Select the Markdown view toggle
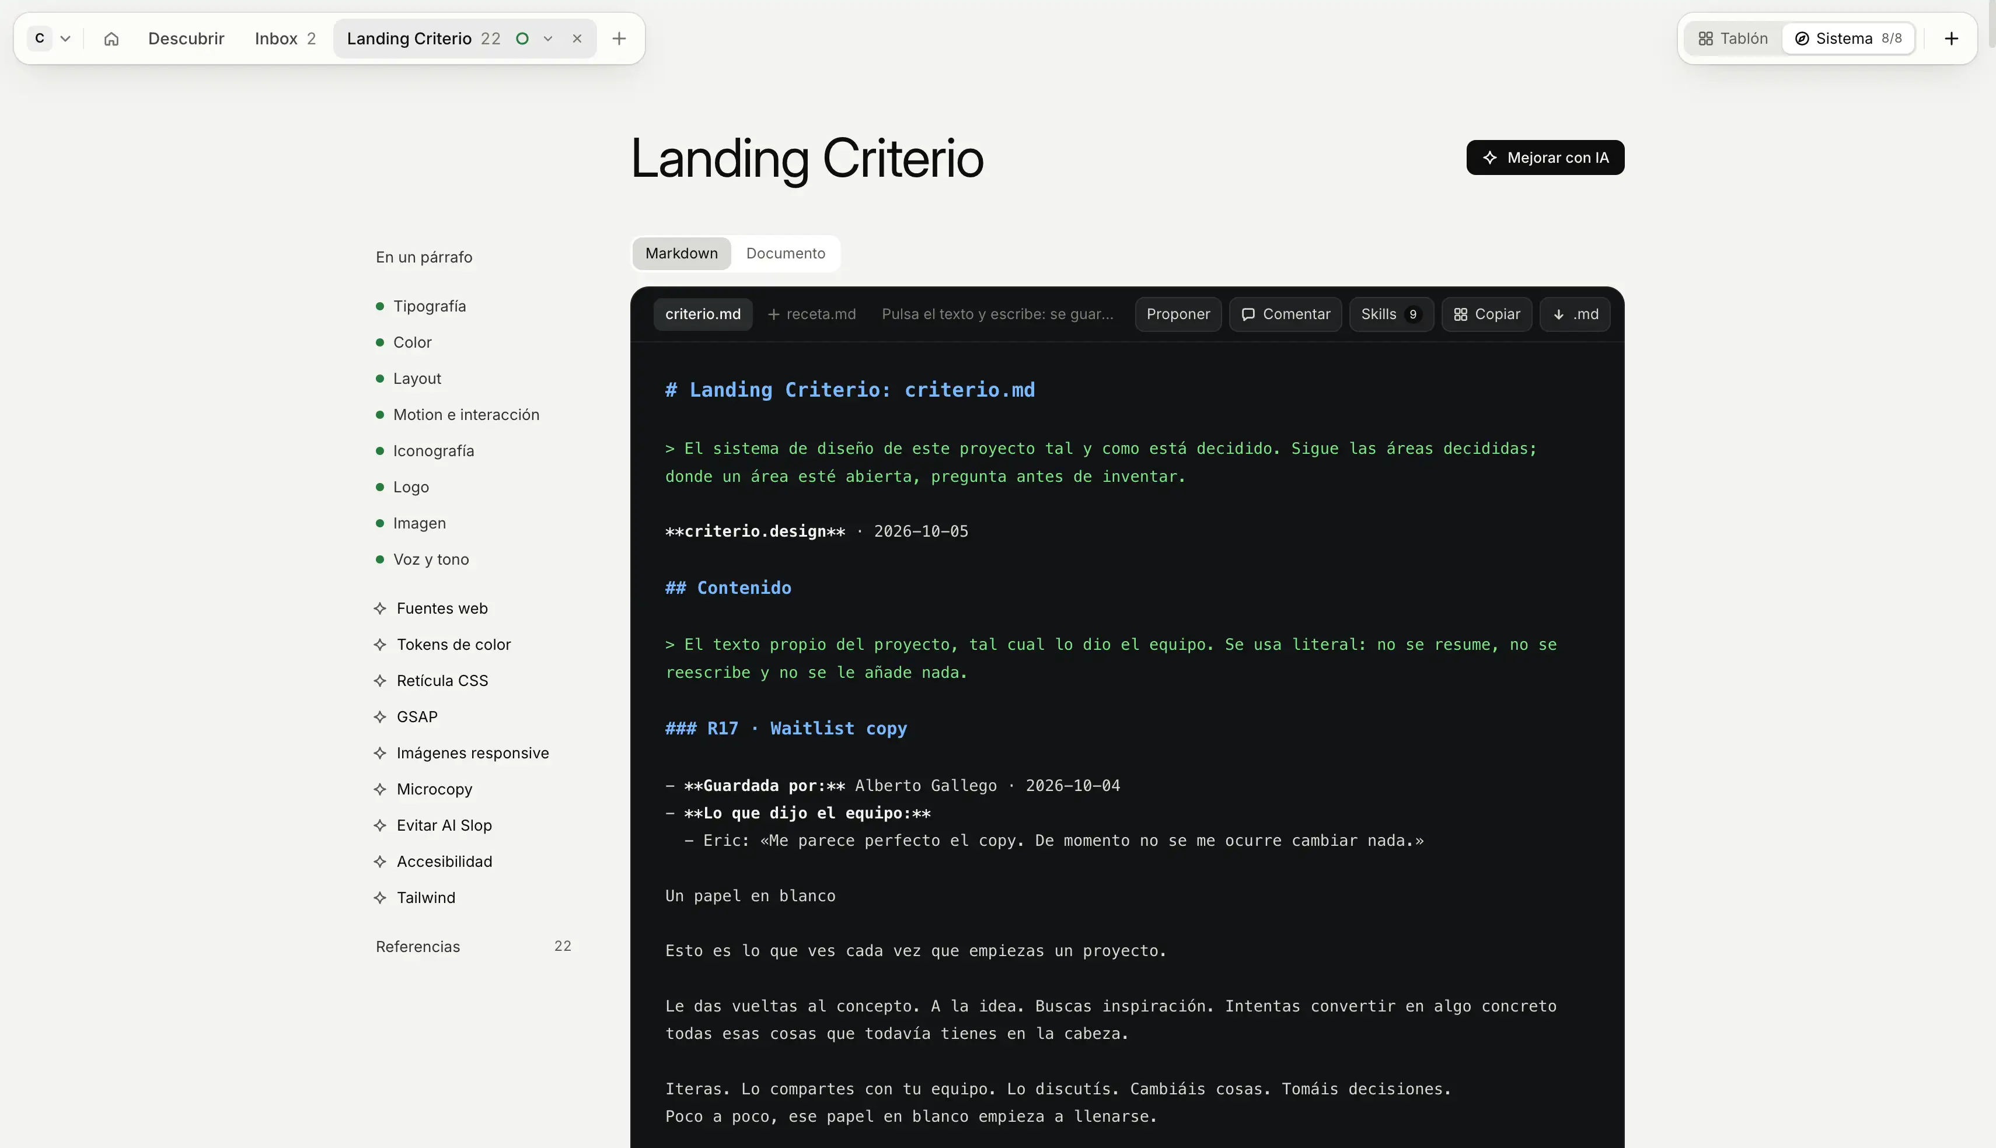1996x1148 pixels. point(681,253)
